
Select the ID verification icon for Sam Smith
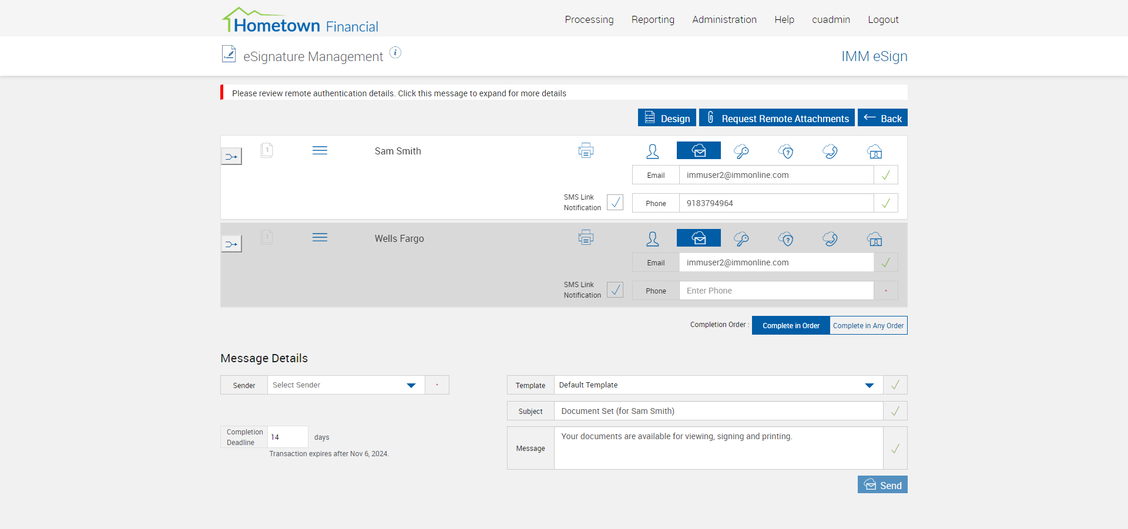(x=875, y=151)
